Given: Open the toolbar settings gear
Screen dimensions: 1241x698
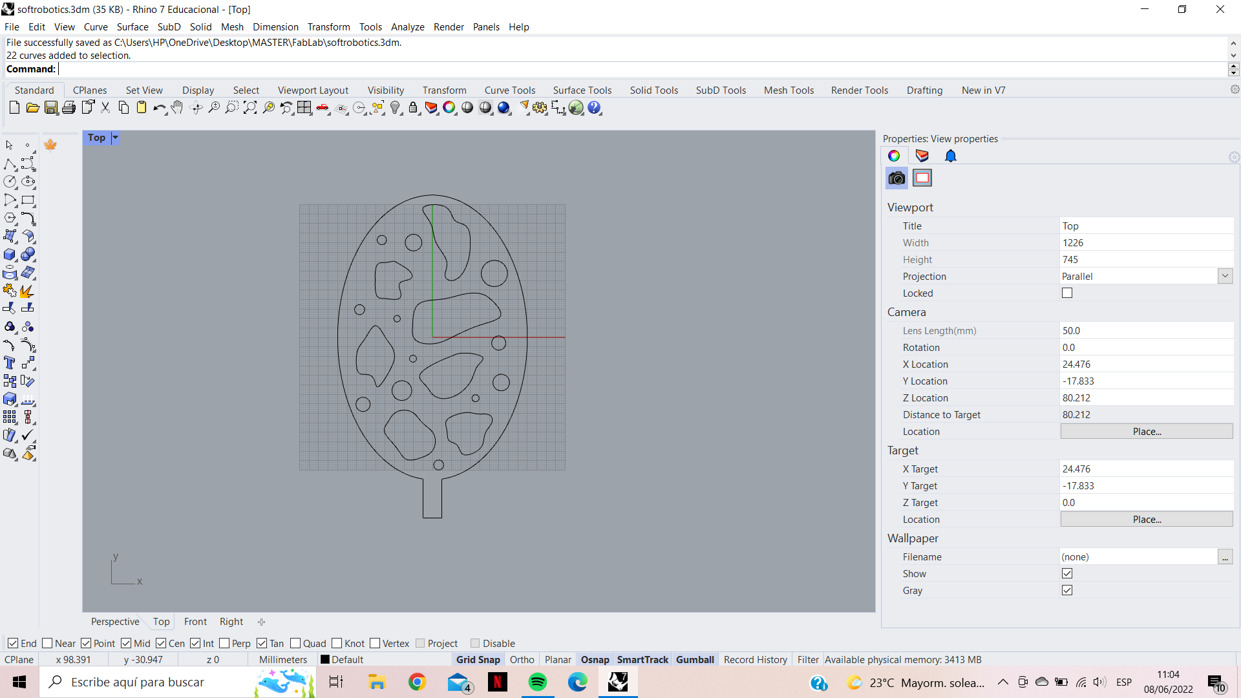Looking at the screenshot, I should coord(1235,90).
